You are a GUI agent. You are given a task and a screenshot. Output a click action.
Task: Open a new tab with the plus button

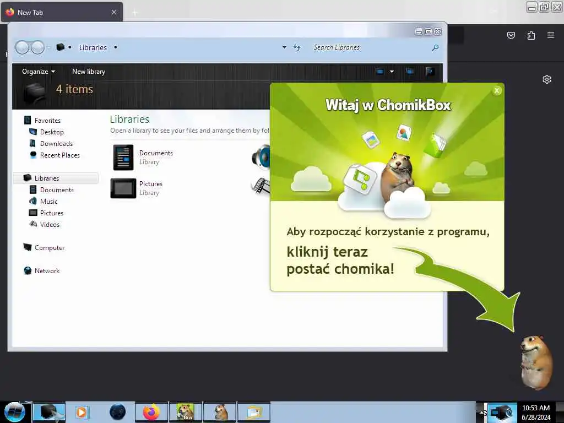[x=135, y=13]
